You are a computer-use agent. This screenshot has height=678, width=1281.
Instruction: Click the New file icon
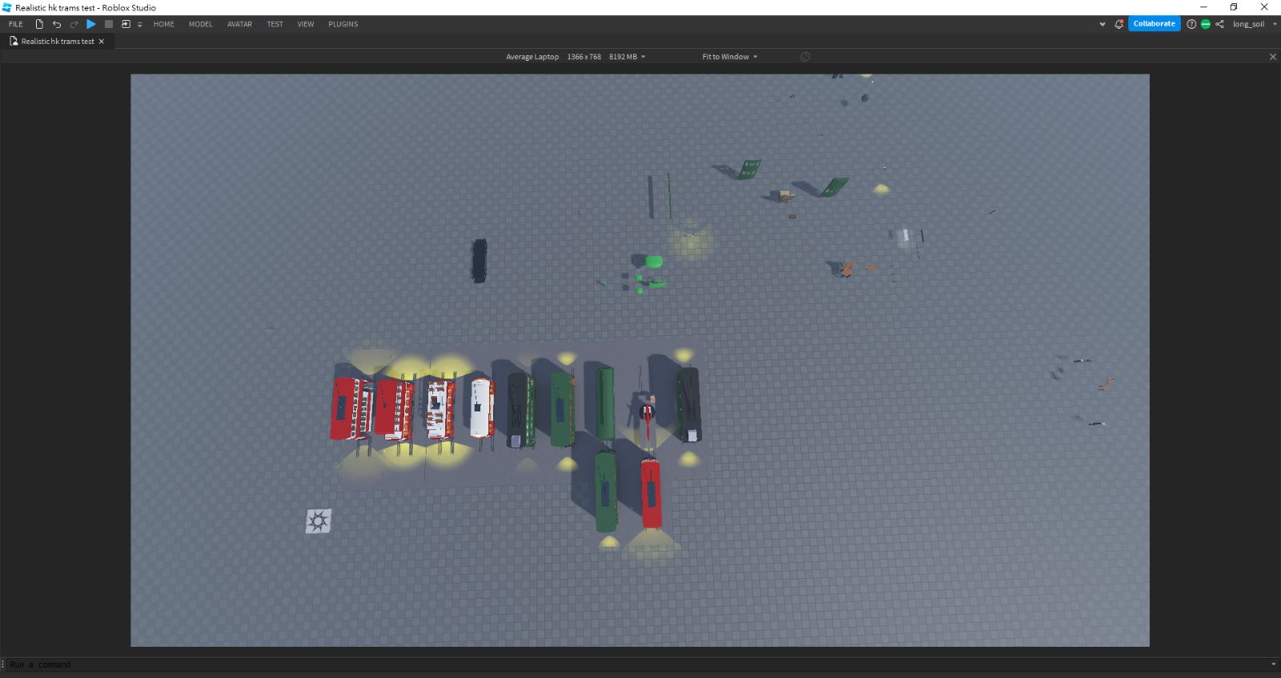click(x=39, y=24)
